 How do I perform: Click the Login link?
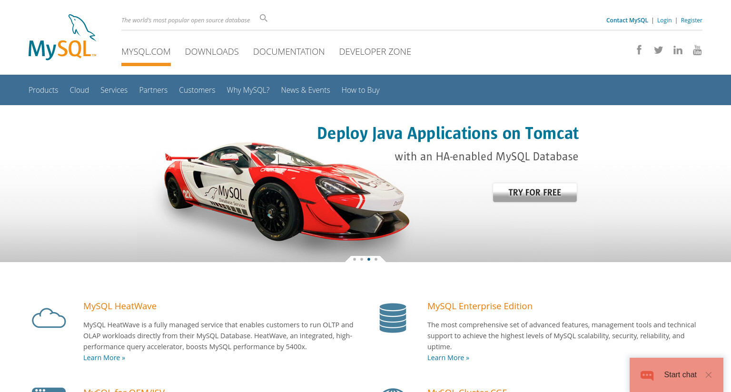tap(664, 20)
